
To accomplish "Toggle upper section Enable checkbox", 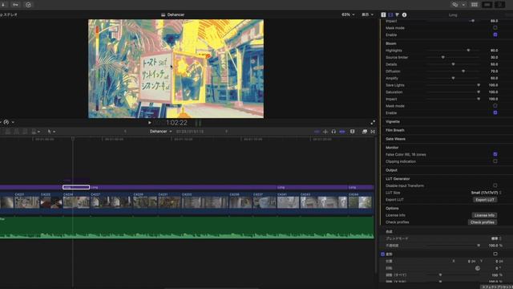I will tap(495, 35).
